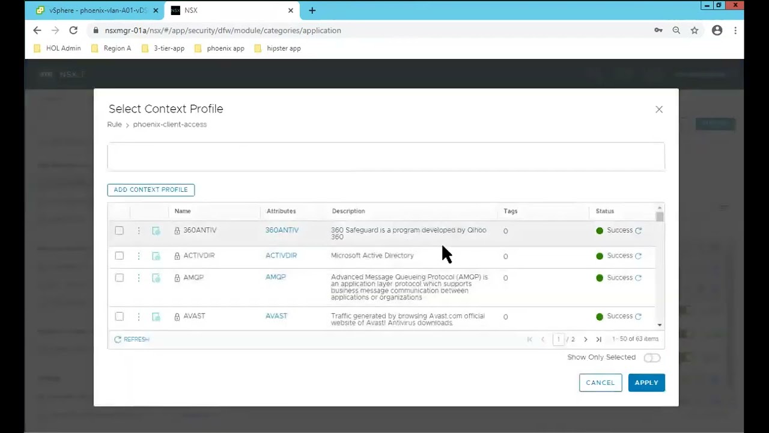
Task: Click the Add Context Profile button
Action: pos(151,190)
